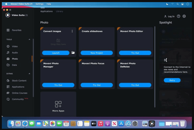Viewport: 194px width, 130px height.
Task: Click the sidebar vertical scrollbar
Action: point(33,68)
